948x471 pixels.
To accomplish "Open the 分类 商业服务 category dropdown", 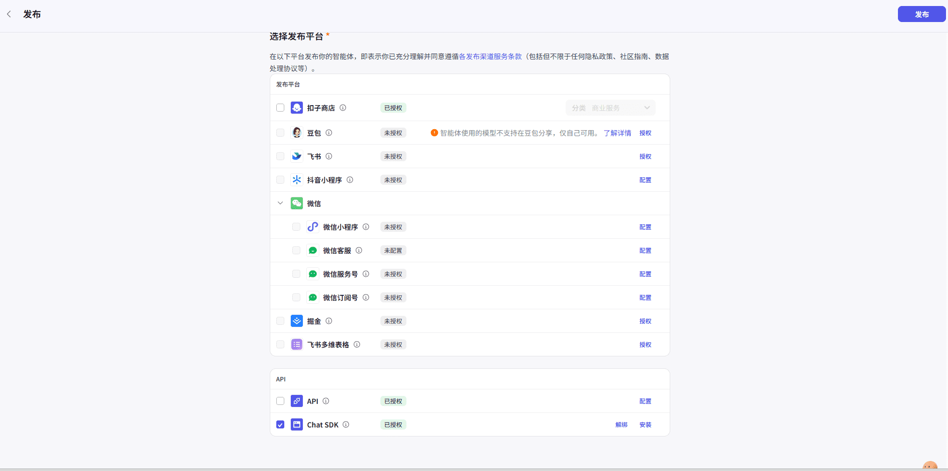I will (610, 108).
